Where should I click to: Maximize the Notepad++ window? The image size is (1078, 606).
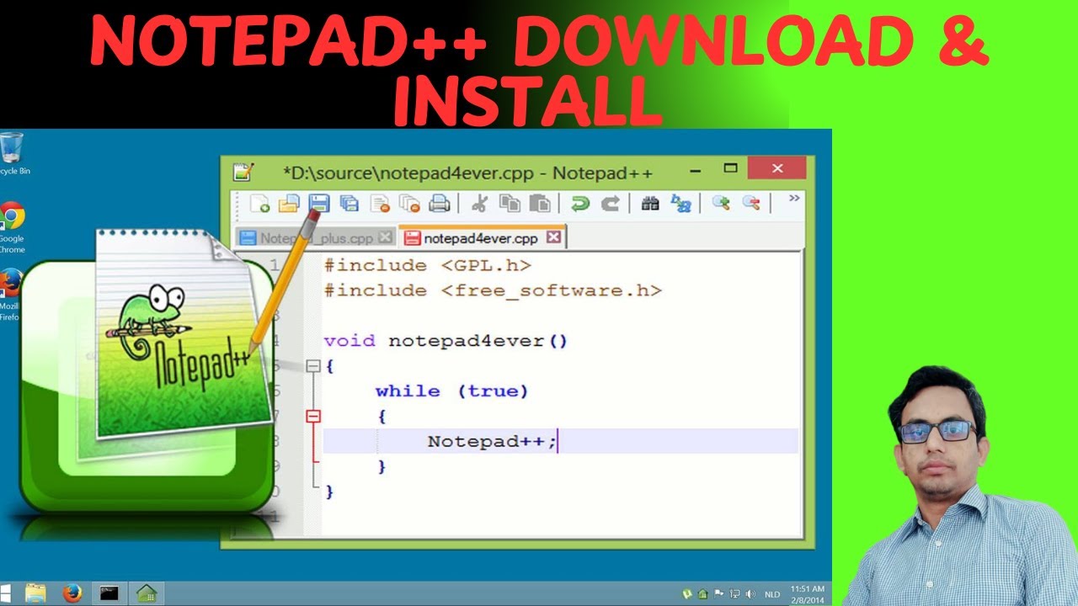(x=731, y=168)
